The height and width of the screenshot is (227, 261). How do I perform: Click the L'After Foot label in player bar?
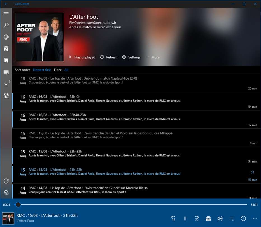coord(25,221)
